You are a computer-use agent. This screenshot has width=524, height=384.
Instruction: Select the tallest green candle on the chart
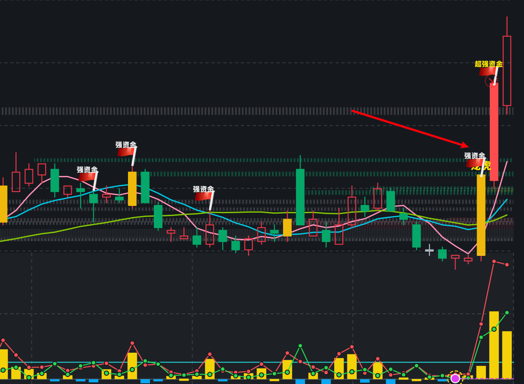(300, 197)
